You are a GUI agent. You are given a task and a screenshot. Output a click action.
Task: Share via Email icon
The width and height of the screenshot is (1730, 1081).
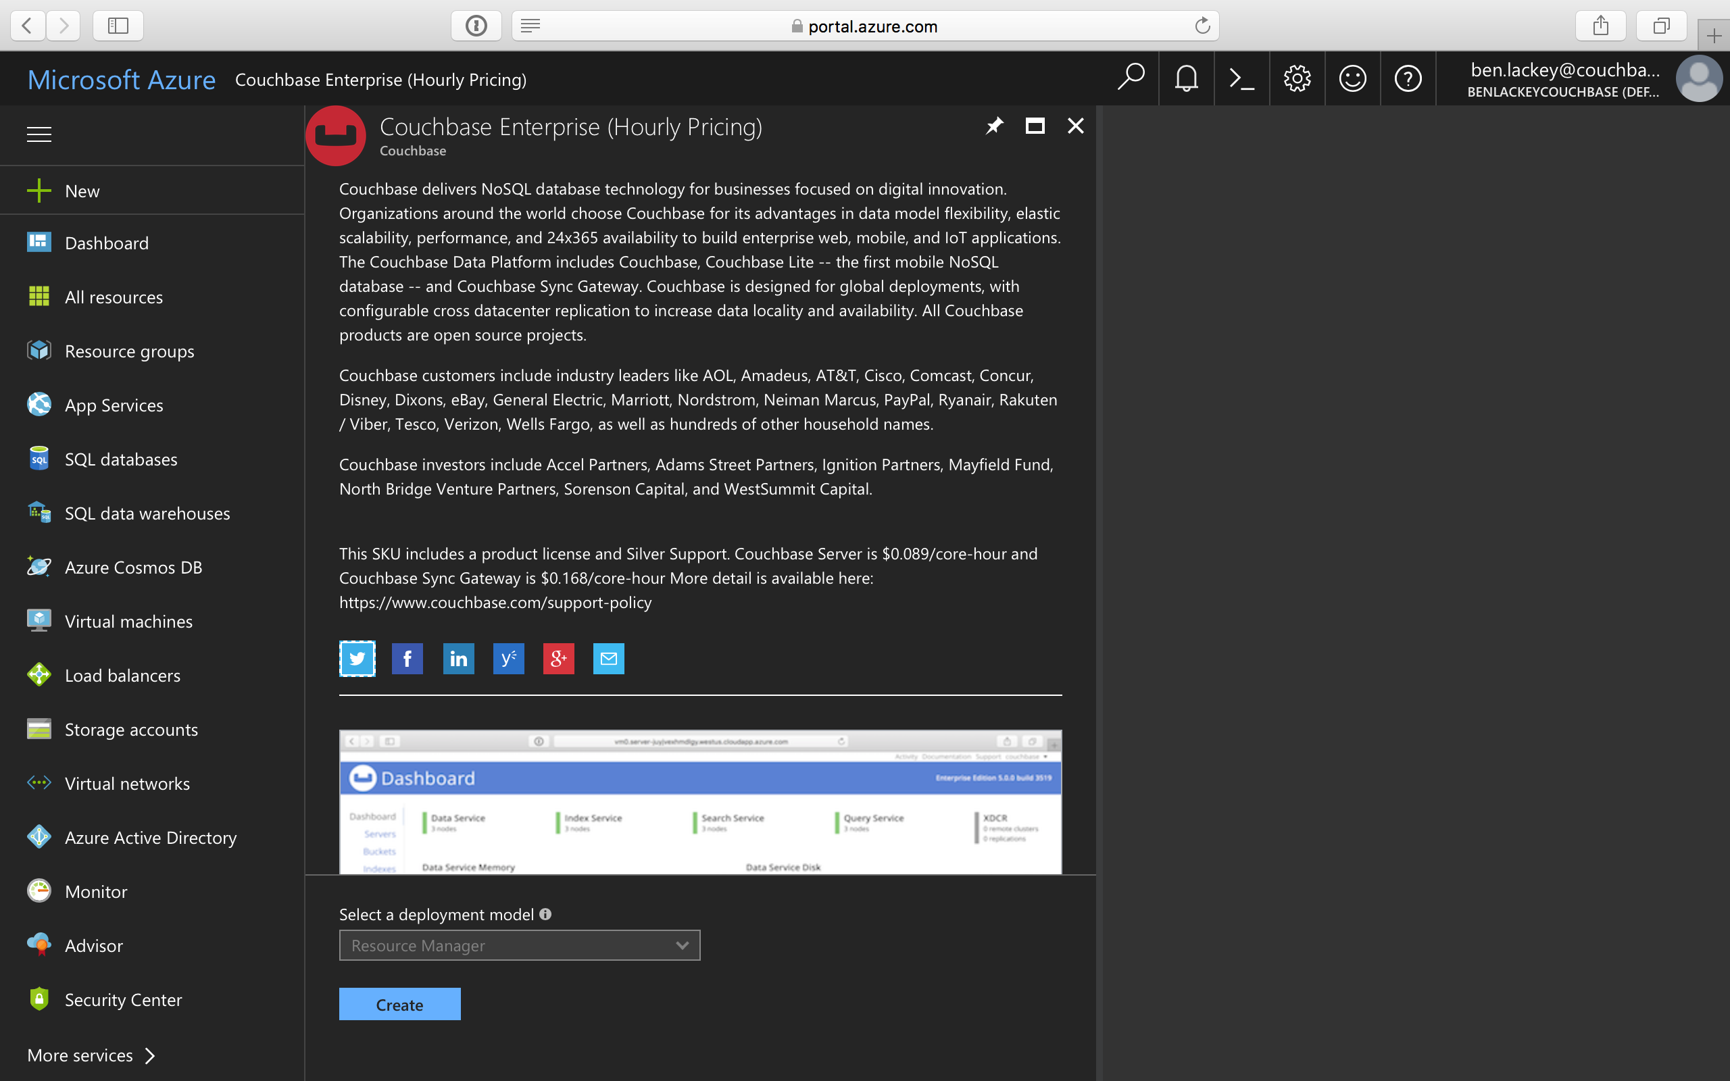(608, 659)
